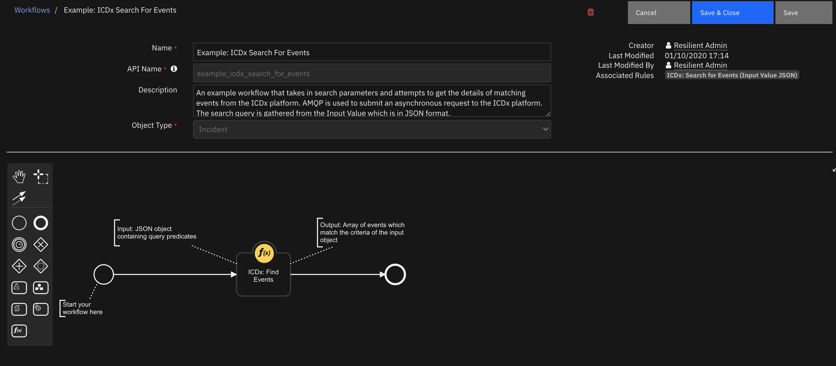Select the hand pan tool
Viewport: 836px width, 366px height.
click(x=19, y=177)
